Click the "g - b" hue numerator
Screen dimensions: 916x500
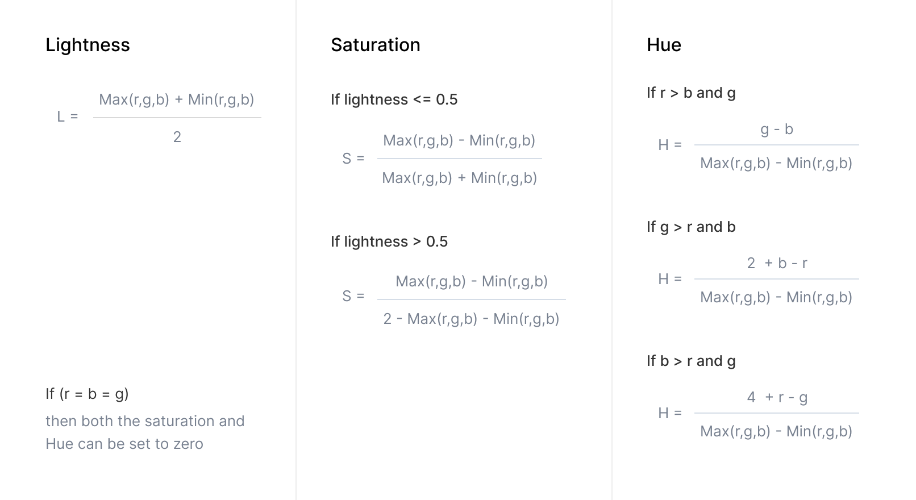(x=777, y=130)
